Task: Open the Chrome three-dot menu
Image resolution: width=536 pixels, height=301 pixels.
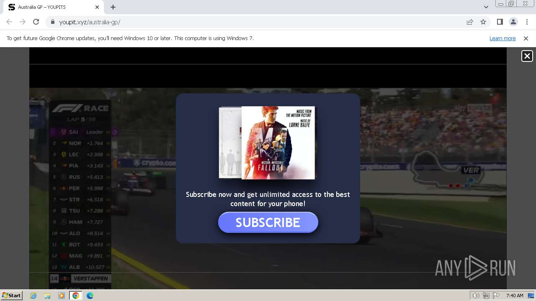Action: 527,22
